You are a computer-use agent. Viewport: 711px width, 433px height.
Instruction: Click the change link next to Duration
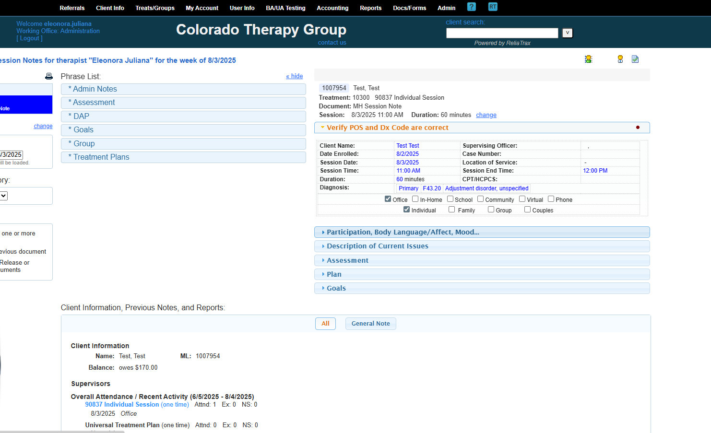click(x=486, y=115)
